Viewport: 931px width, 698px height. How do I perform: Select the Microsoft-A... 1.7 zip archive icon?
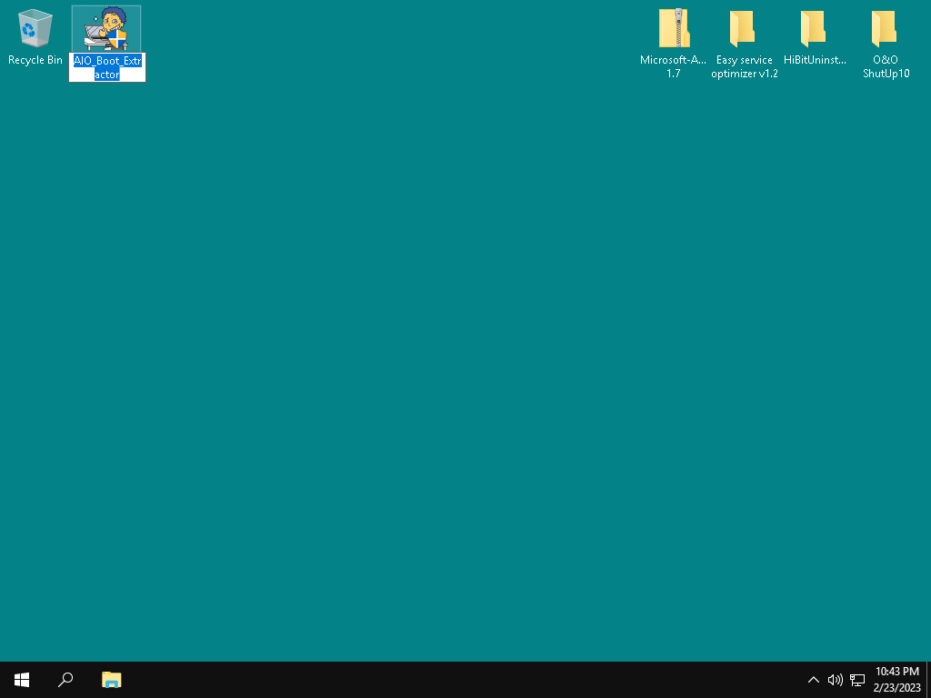[x=673, y=29]
